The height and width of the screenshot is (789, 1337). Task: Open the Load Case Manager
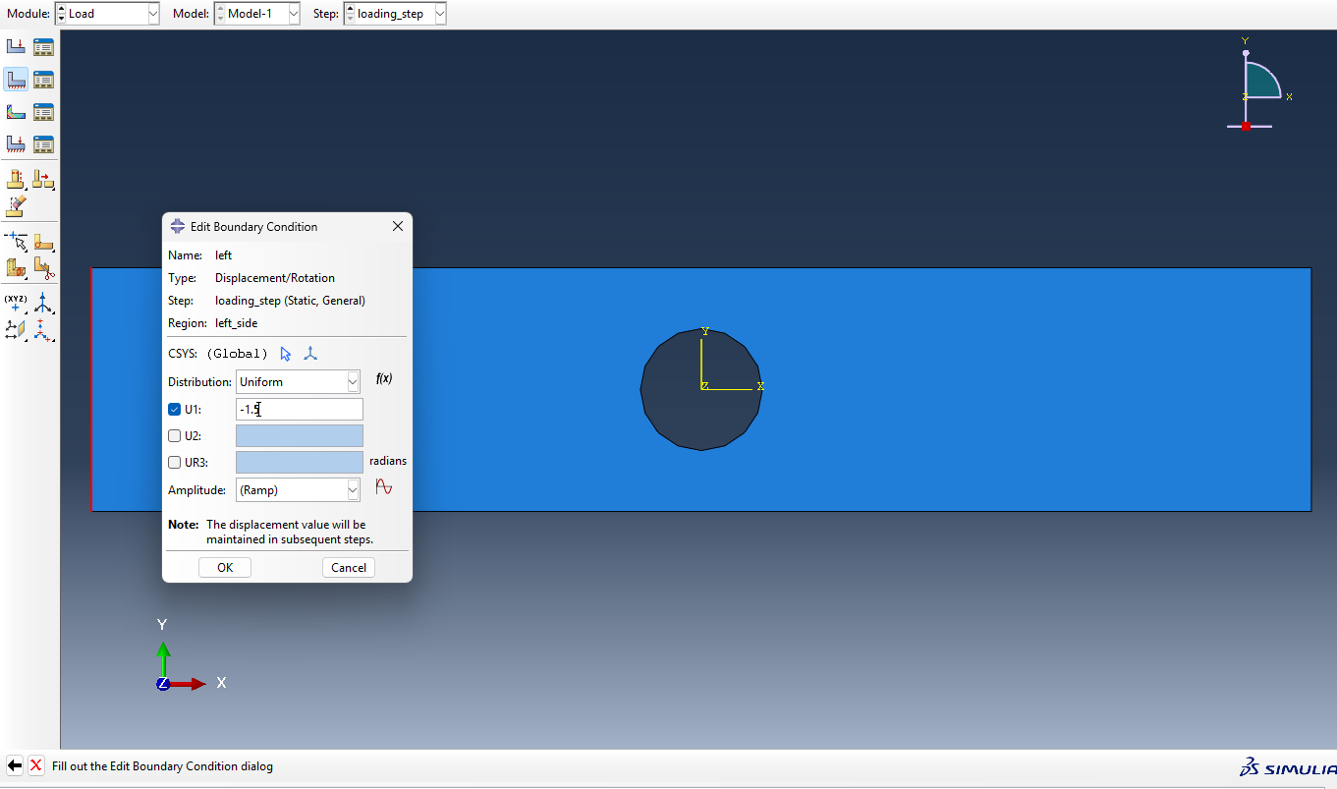click(x=43, y=144)
